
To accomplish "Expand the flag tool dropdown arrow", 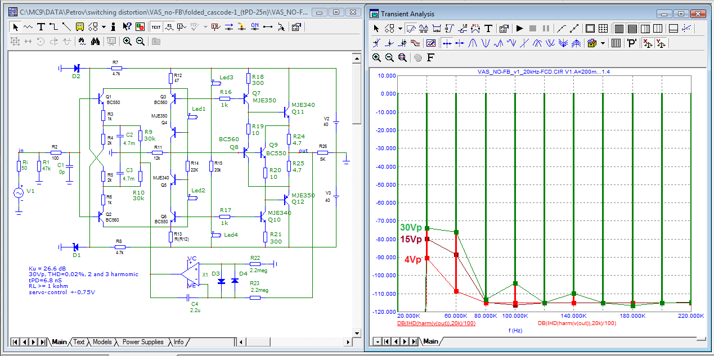I will tap(104, 26).
